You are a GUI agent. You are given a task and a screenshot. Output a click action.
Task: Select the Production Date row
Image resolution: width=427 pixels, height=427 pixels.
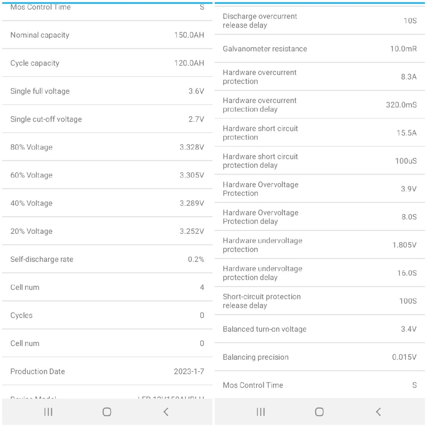pos(107,372)
